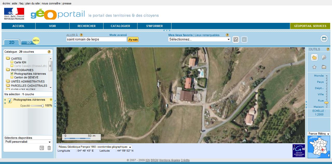
Task: Open Mentions légales link
Action: [169, 160]
